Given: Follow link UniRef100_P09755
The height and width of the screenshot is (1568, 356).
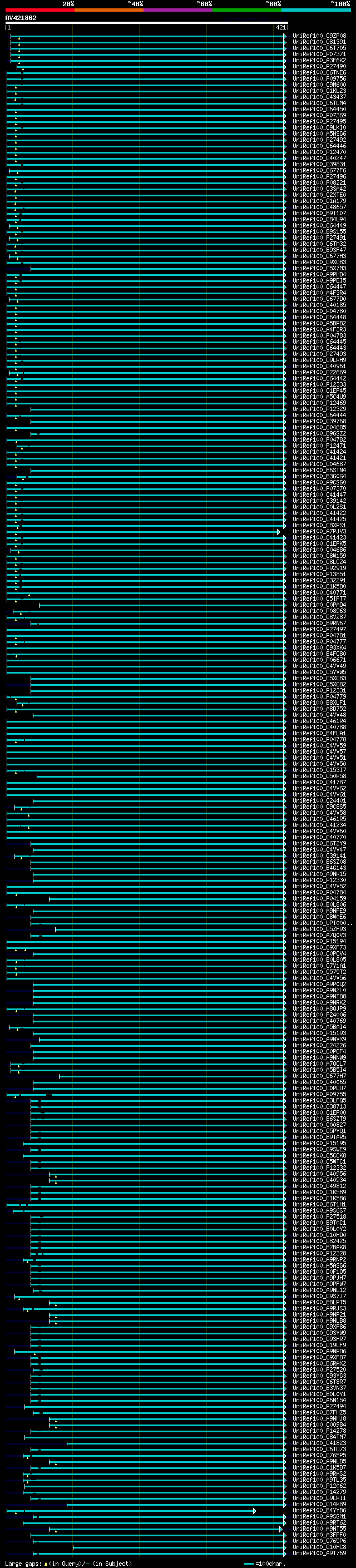Looking at the screenshot, I should pyautogui.click(x=319, y=1094).
